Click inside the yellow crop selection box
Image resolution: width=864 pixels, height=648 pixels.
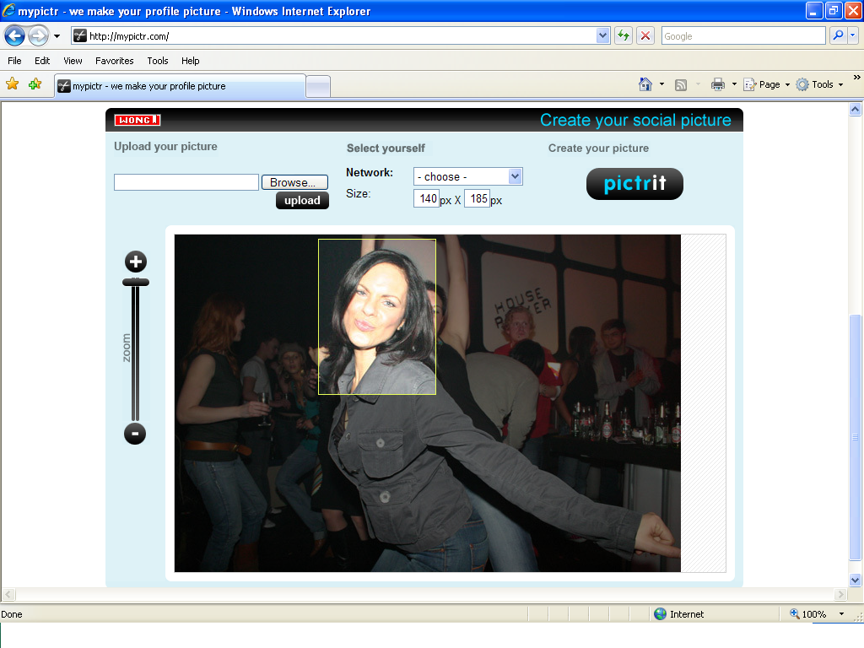377,317
